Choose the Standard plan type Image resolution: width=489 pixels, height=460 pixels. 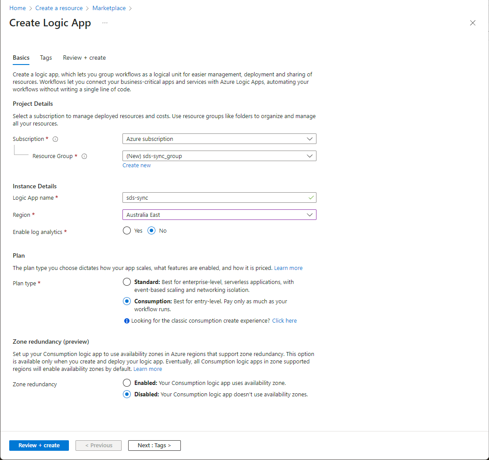(x=127, y=282)
